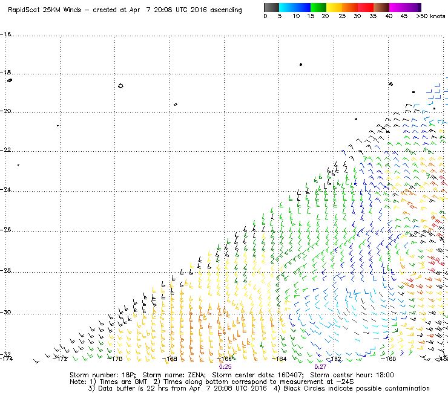Click the 'Storm number: 18P' text
448x393 pixels.
102,375
